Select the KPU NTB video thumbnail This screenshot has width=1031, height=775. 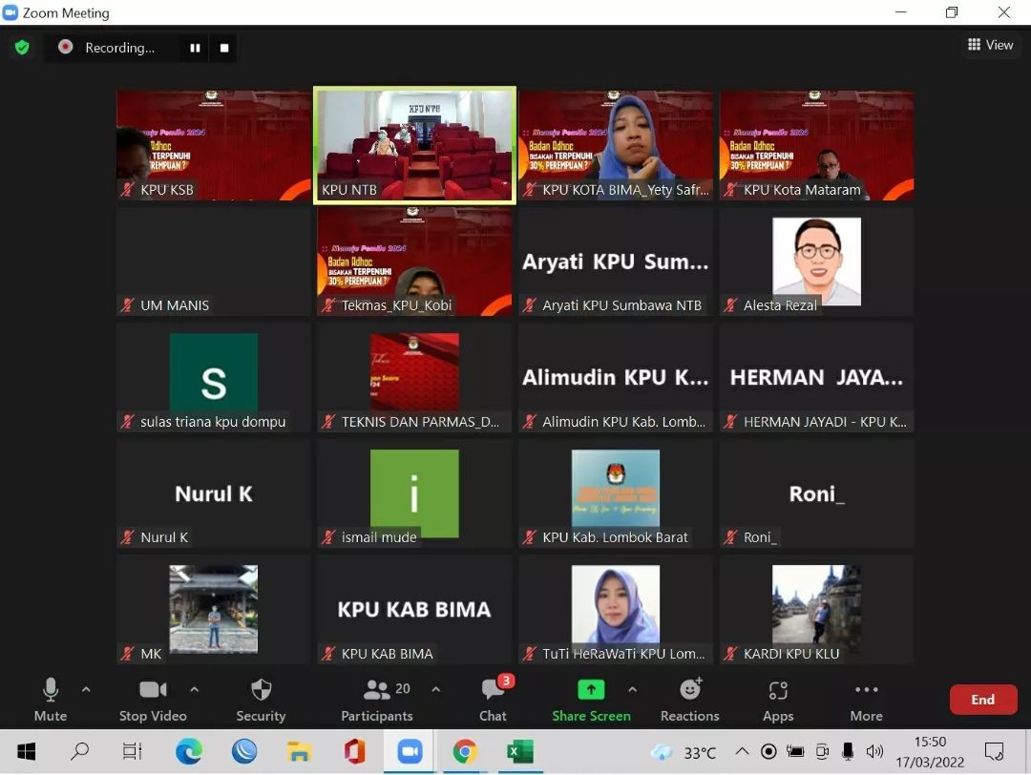414,145
